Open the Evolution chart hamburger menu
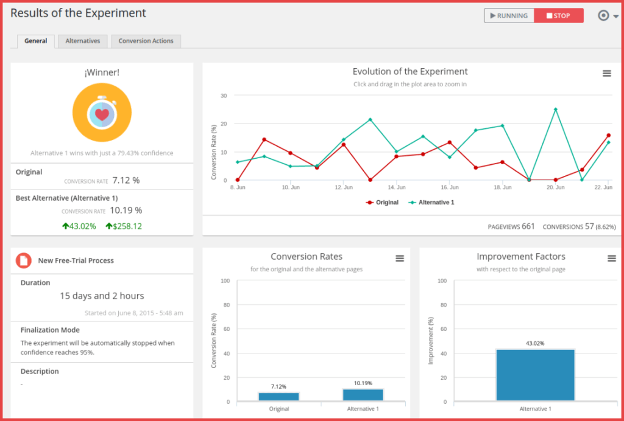Image resolution: width=624 pixels, height=421 pixels. coord(606,74)
